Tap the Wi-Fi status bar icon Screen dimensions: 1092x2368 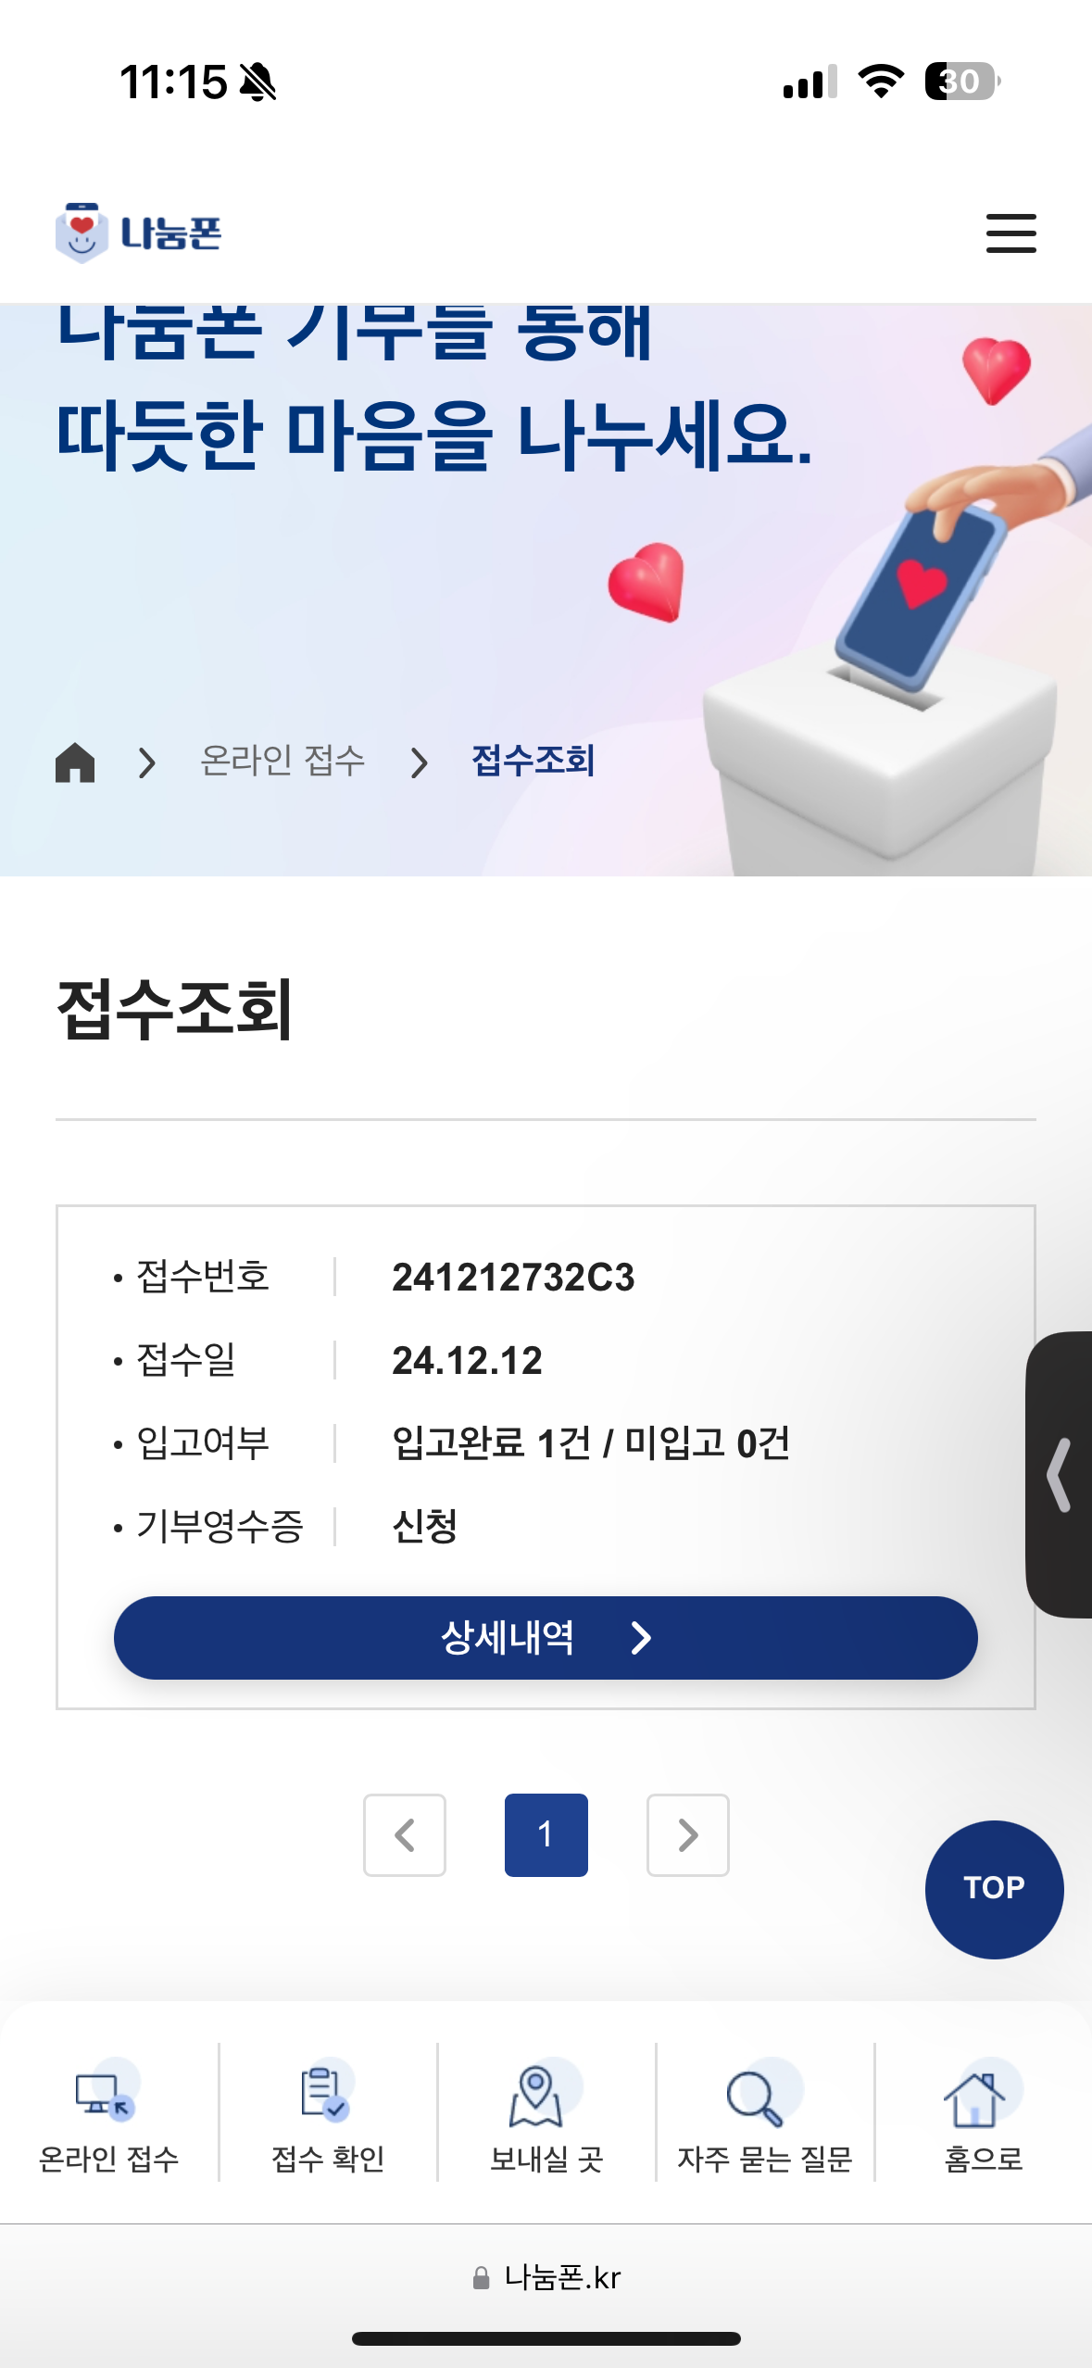point(881,82)
